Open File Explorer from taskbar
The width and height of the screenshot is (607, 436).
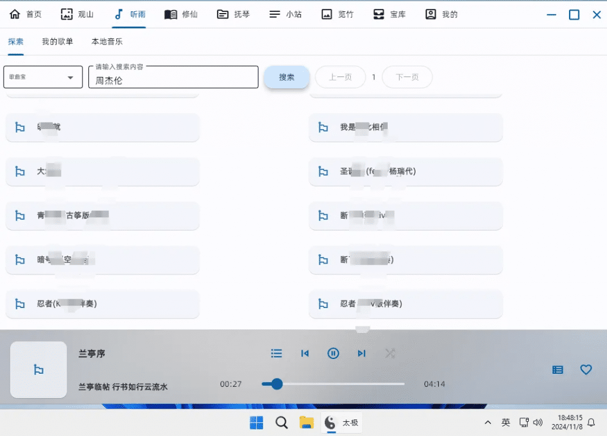click(x=306, y=422)
